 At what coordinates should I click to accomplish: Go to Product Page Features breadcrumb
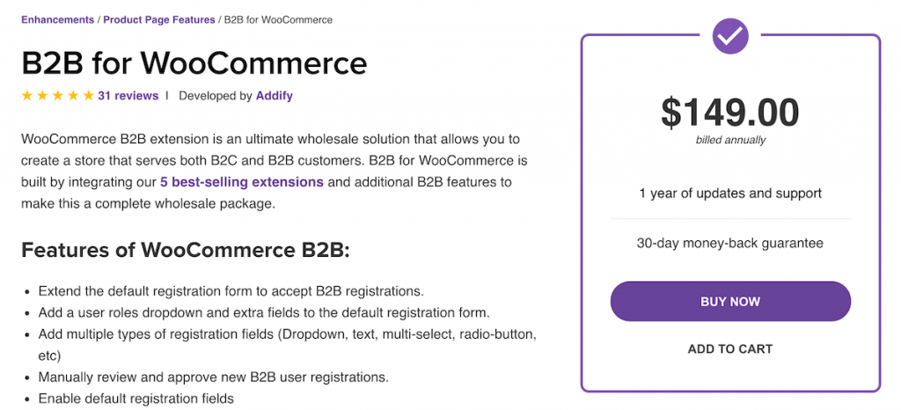coord(159,19)
